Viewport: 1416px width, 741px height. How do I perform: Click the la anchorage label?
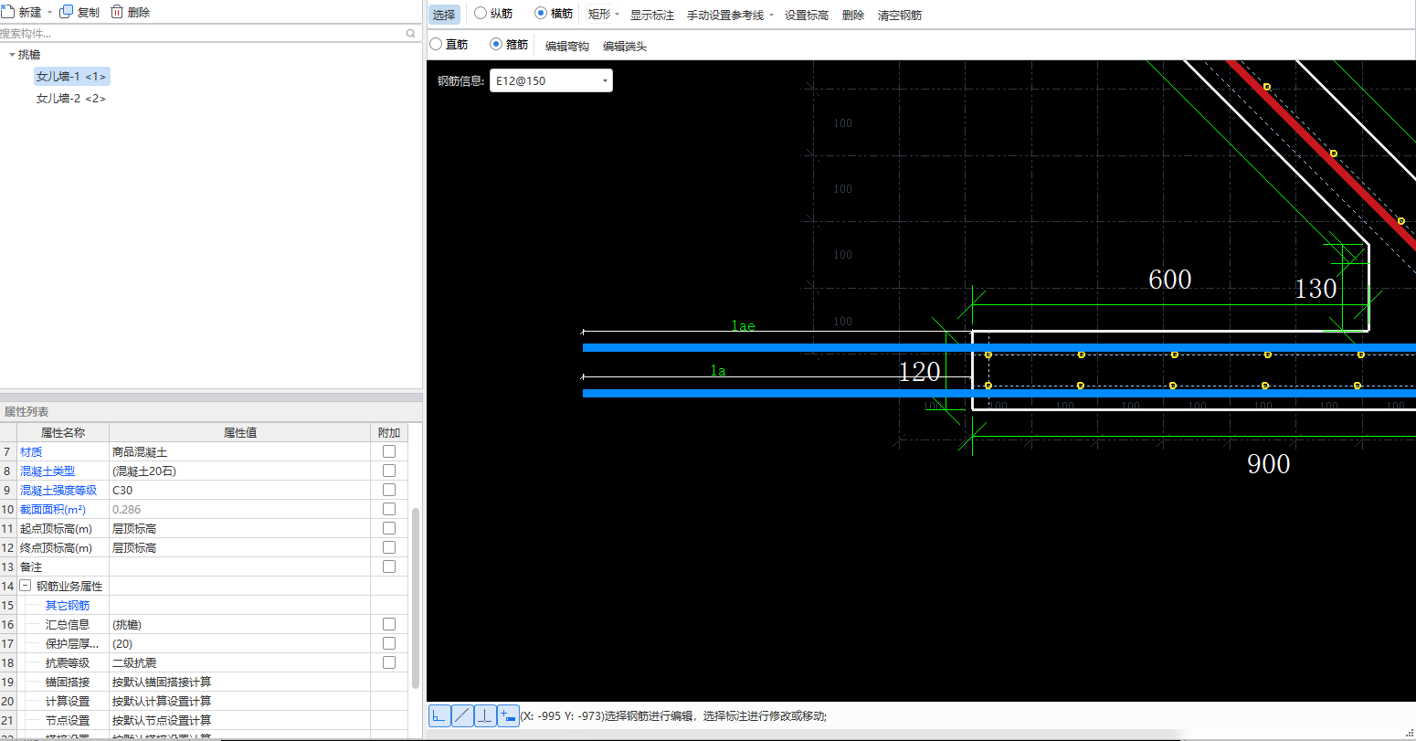[x=719, y=371]
